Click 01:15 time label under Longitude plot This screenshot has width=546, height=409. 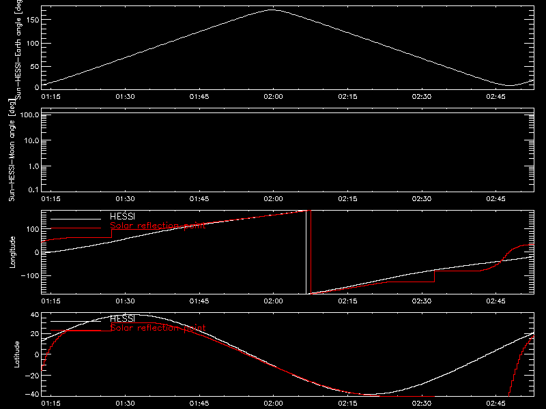(x=51, y=301)
